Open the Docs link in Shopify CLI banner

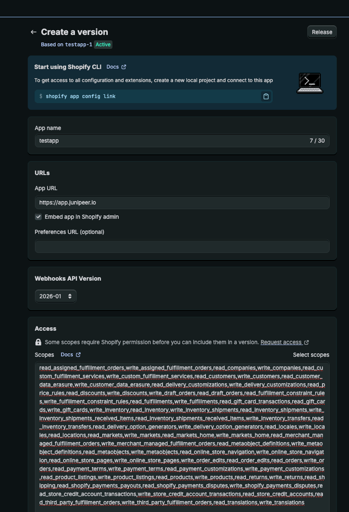click(x=113, y=67)
